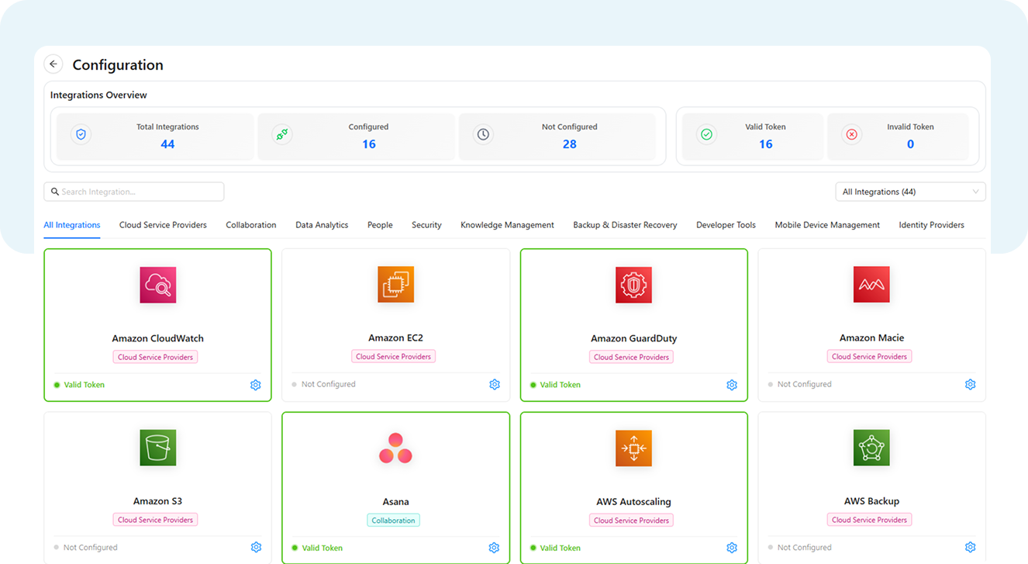Click the Total Integrations shield icon

click(x=81, y=134)
